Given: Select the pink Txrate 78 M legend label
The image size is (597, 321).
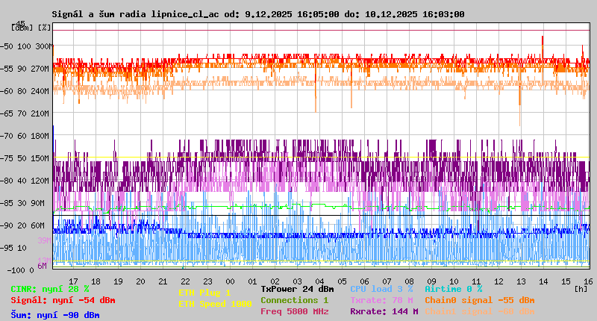Looking at the screenshot, I should point(381,300).
